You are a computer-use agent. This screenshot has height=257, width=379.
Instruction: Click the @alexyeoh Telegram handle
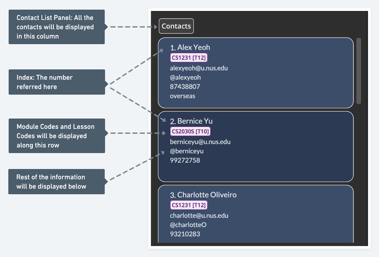coord(185,77)
